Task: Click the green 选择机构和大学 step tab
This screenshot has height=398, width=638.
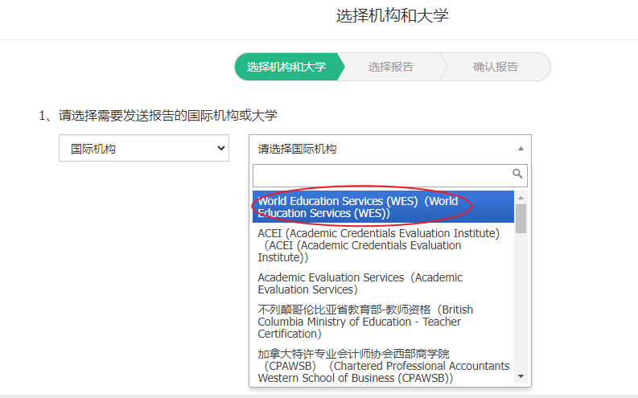Action: (286, 67)
